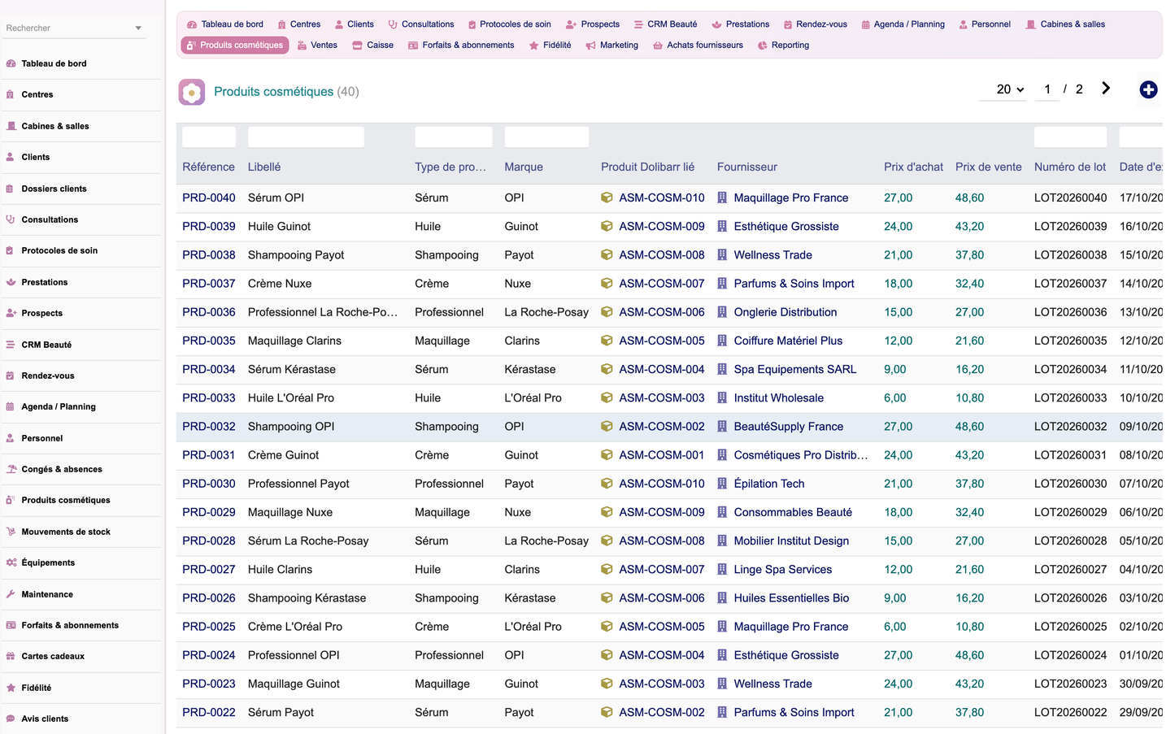
Task: Click the Caisse icon in top menu
Action: point(358,46)
